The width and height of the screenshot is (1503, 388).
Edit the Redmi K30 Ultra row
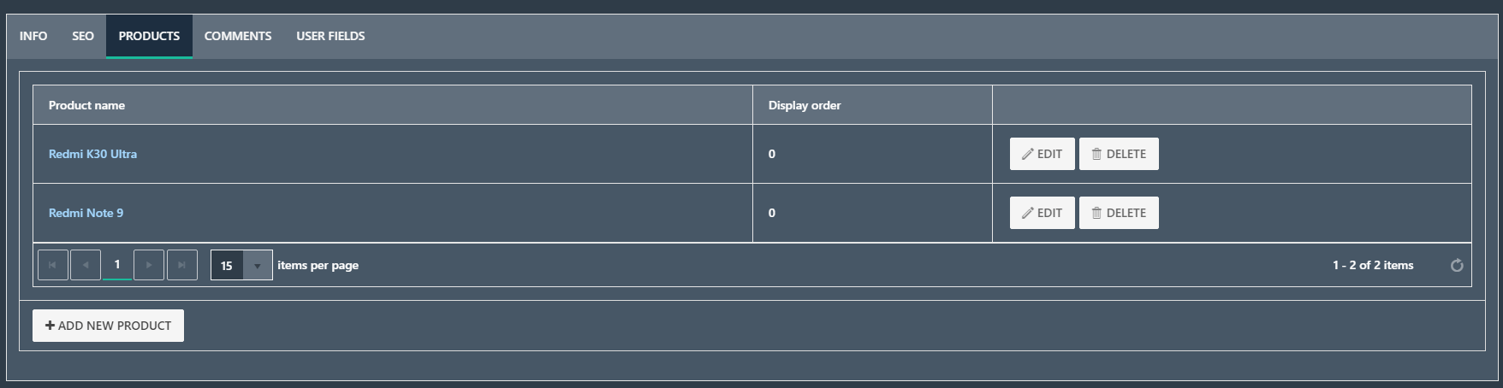[1042, 154]
